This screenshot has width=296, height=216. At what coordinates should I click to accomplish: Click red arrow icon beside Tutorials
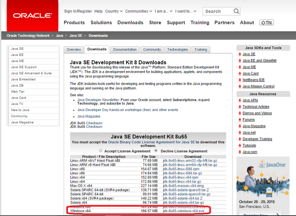[240, 145]
